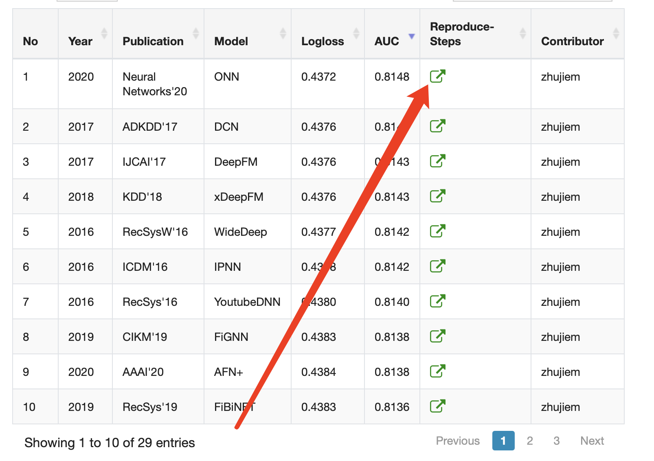Sort table by Contributor column

point(577,34)
